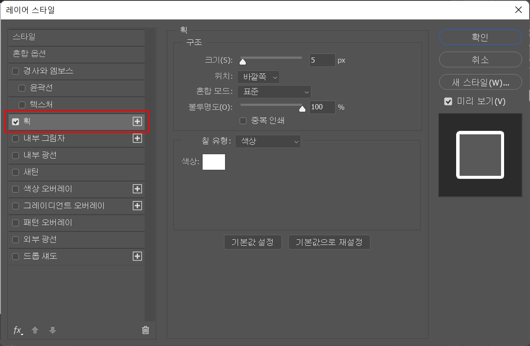Click the 새 스타일(W)... button

pyautogui.click(x=480, y=82)
